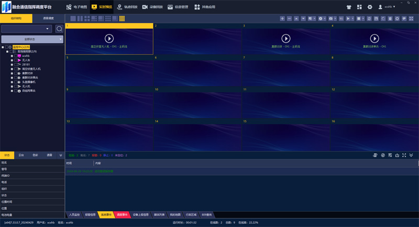Viewport: 419px width, 227px height.
Task: Check the 无人车 device checkbox
Action: point(16,60)
